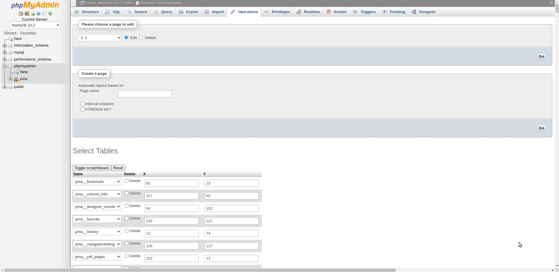Image resolution: width=559 pixels, height=272 pixels.
Task: Open the blue question mark documentation icon
Action: click(38, 14)
